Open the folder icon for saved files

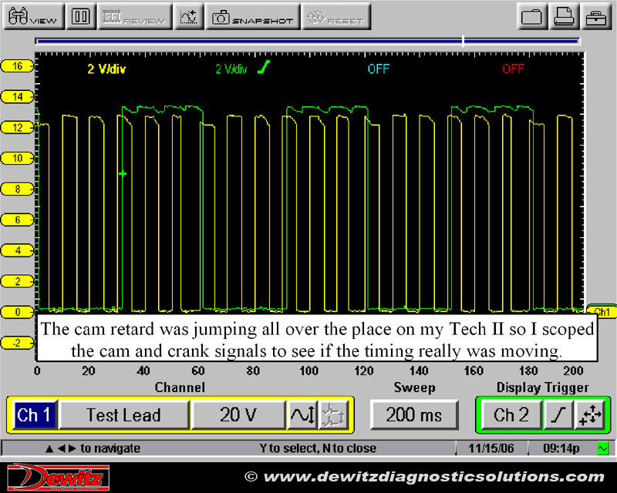531,16
